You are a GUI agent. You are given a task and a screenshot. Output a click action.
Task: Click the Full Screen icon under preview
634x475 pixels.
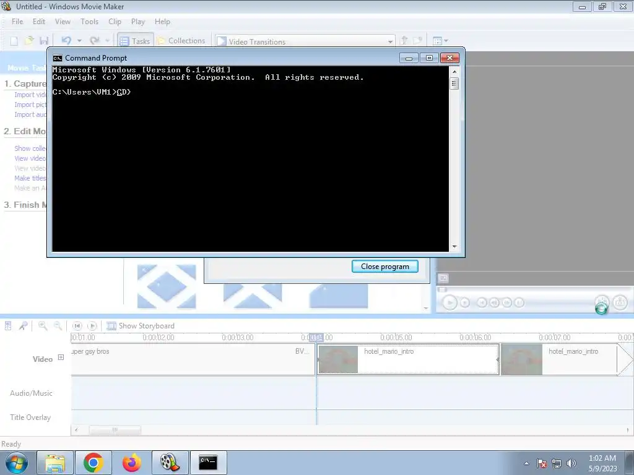tap(443, 278)
